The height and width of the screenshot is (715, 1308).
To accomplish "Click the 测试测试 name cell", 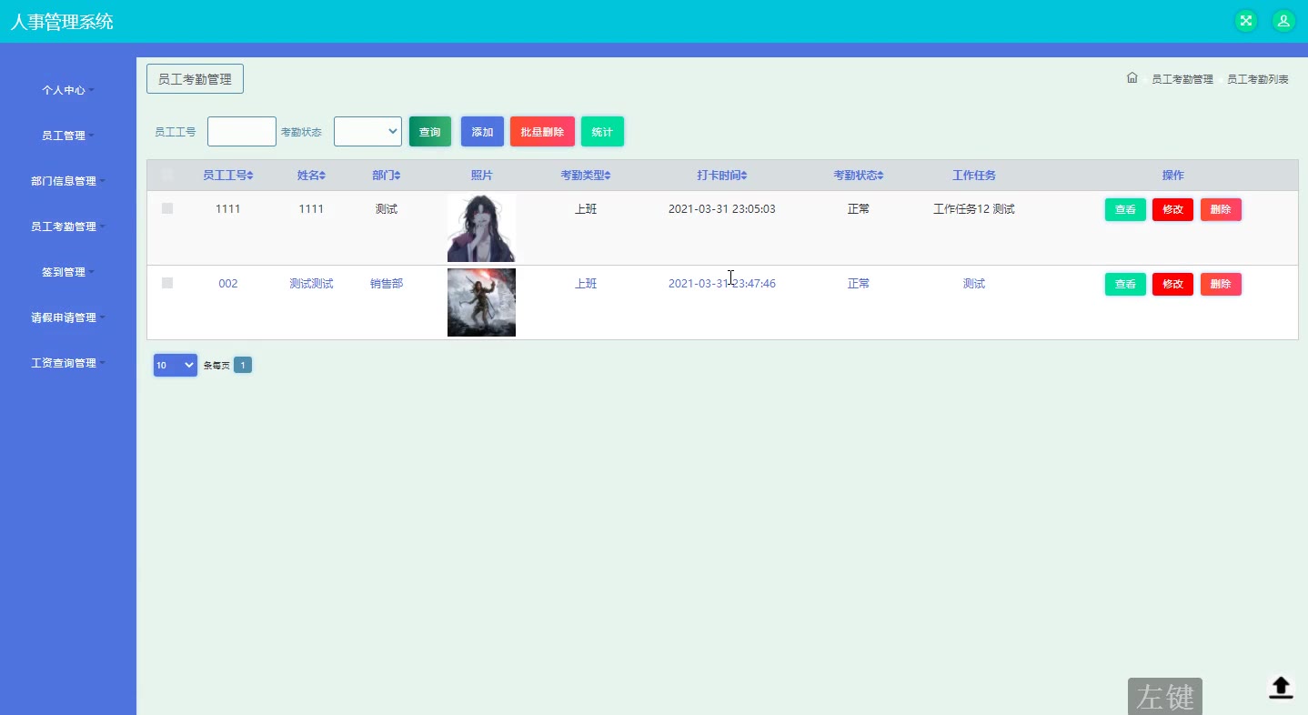I will pos(311,284).
